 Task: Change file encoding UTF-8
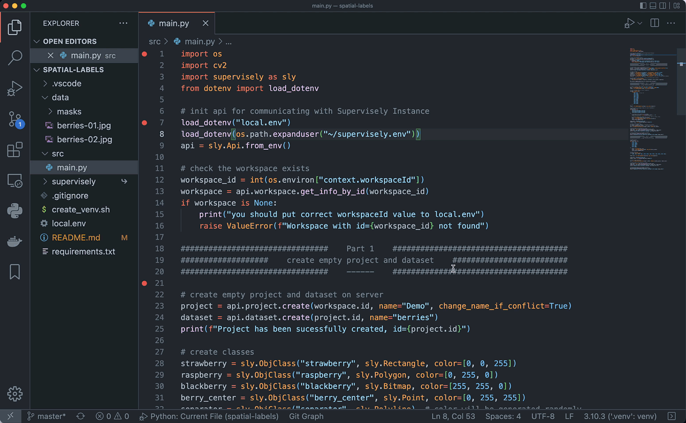543,416
